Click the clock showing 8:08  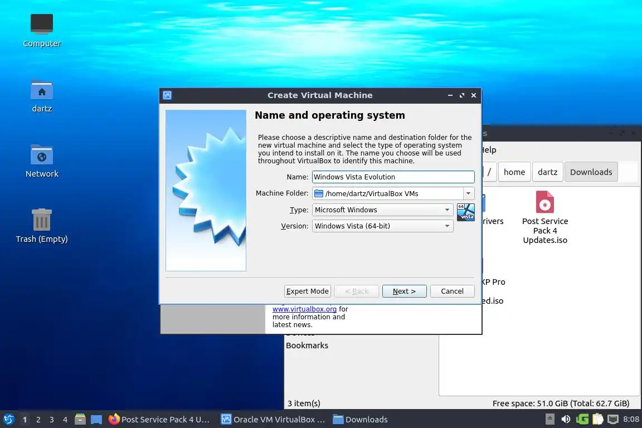[631, 419]
